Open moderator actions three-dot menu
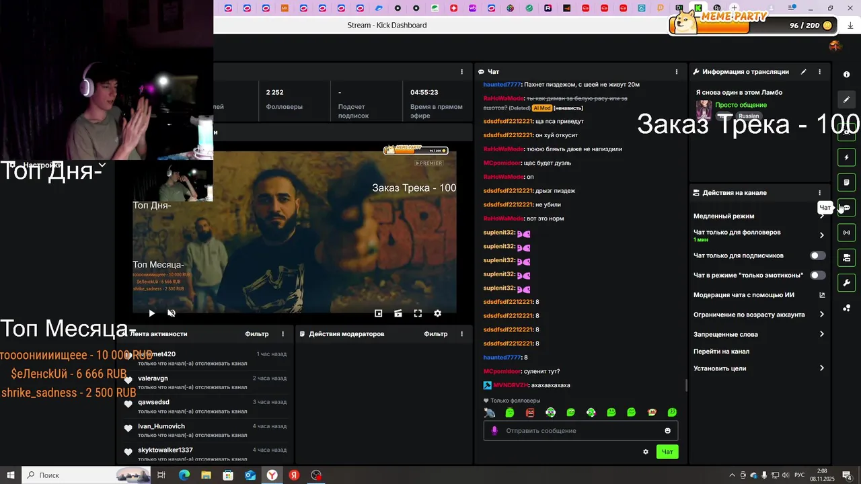Screen dimensions: 861x484 click(461, 334)
